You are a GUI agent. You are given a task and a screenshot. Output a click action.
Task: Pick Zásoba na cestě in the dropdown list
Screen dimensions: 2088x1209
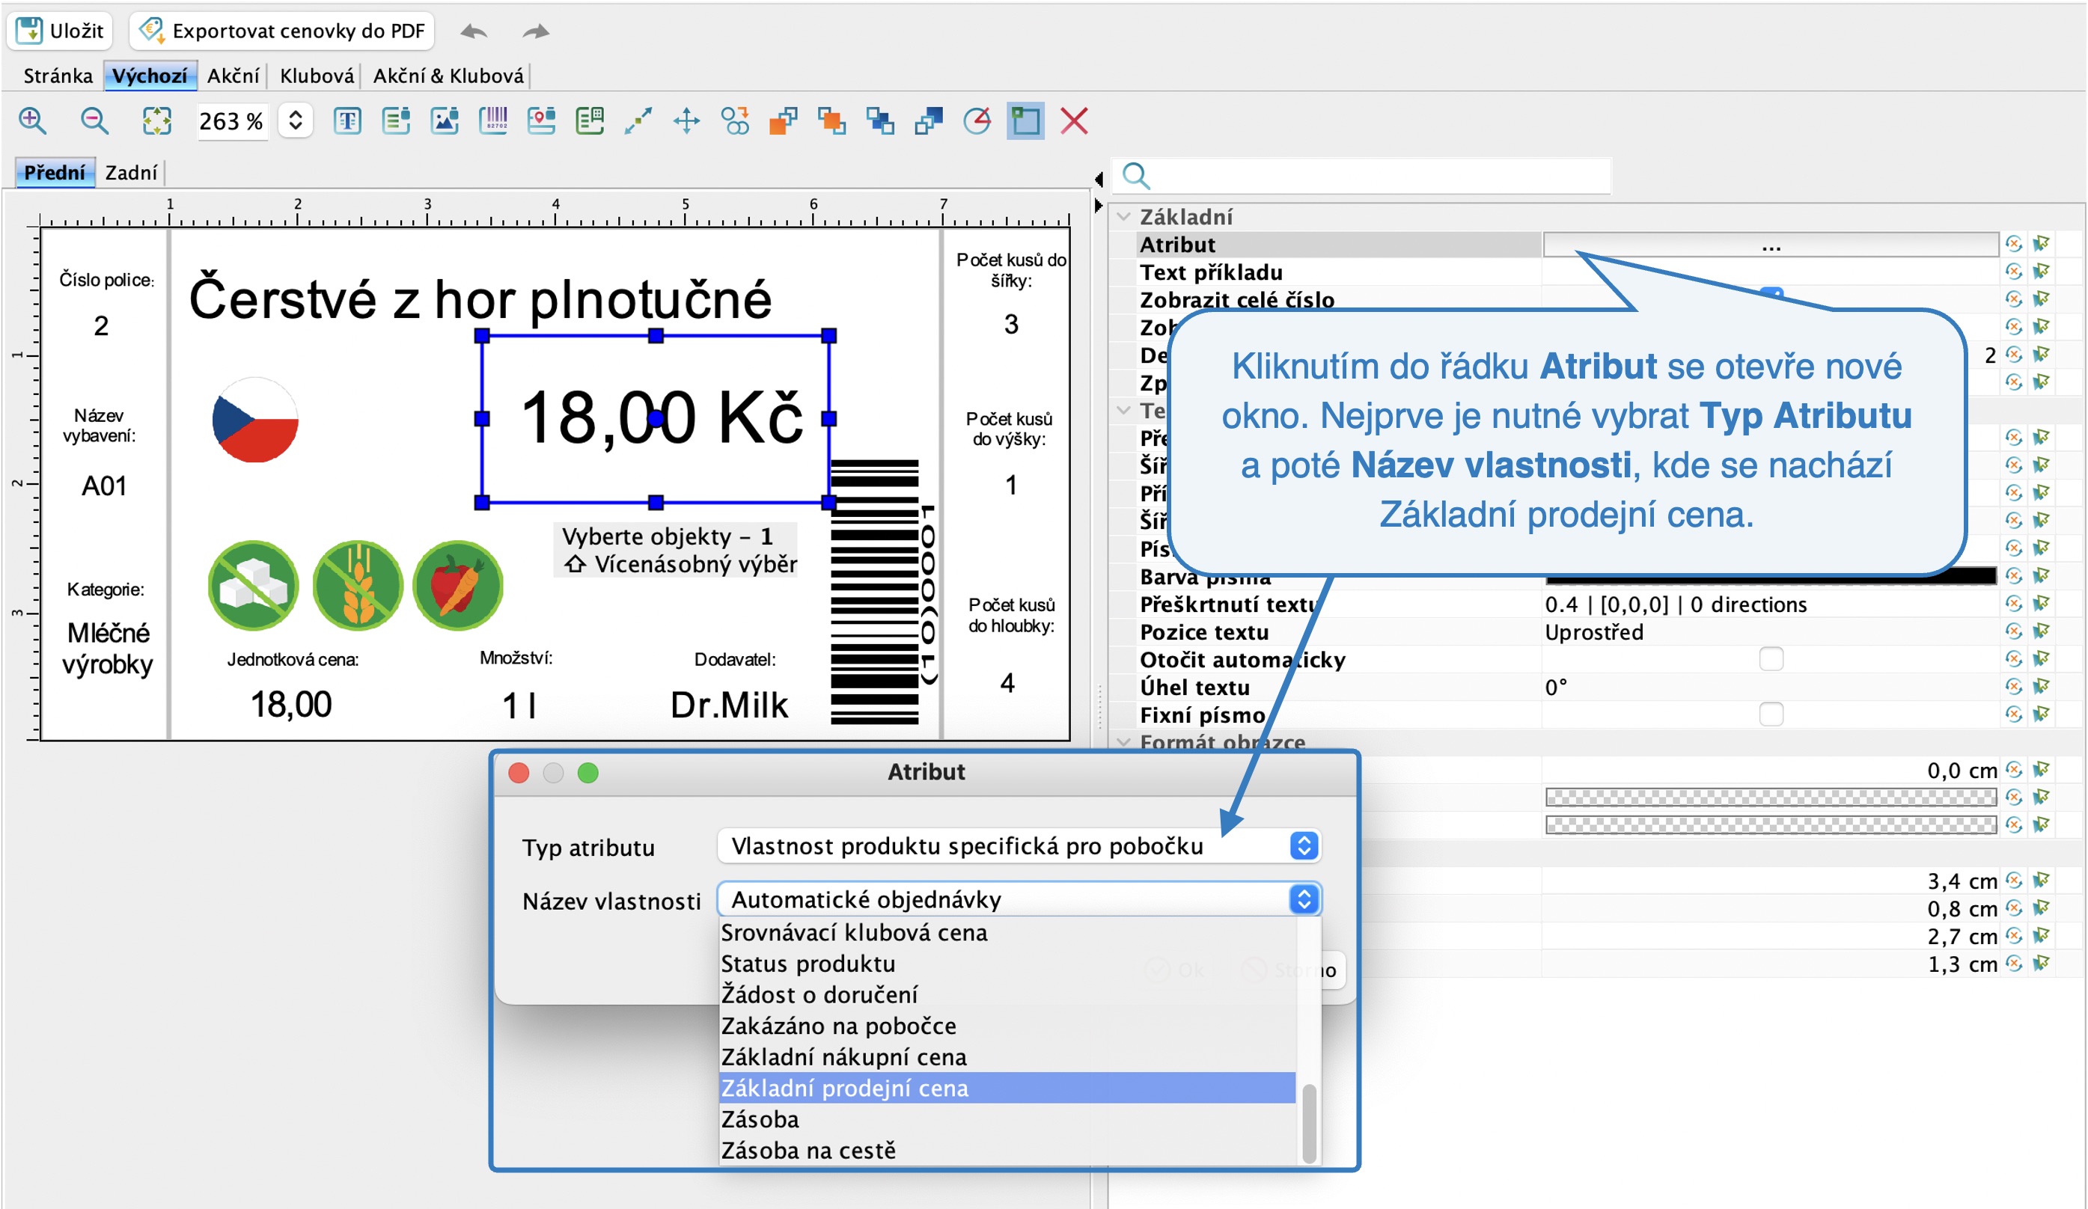(1007, 1150)
